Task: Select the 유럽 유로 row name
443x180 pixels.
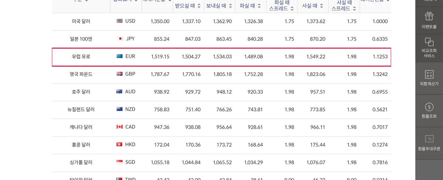Action: 81,57
